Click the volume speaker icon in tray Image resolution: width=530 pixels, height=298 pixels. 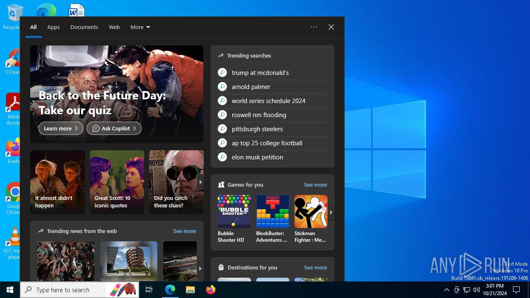[477, 290]
